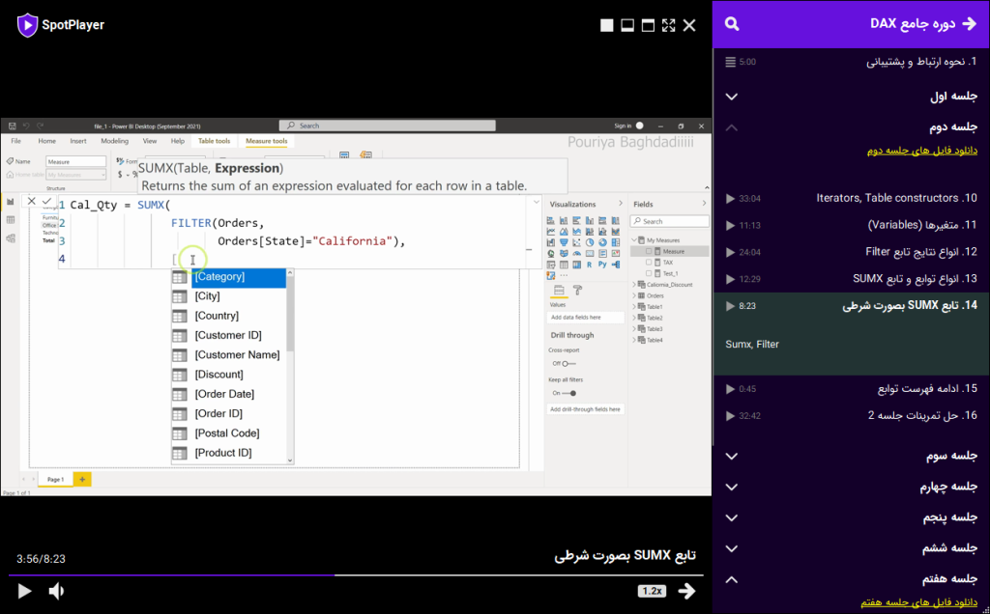Image resolution: width=990 pixels, height=614 pixels.
Task: Enable SpotPlayer bottom-bar window layout
Action: 627,25
